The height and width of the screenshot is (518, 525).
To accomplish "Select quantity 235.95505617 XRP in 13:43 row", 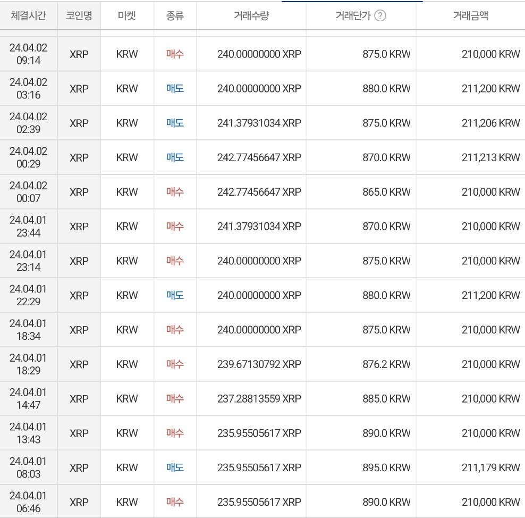I will click(x=259, y=433).
